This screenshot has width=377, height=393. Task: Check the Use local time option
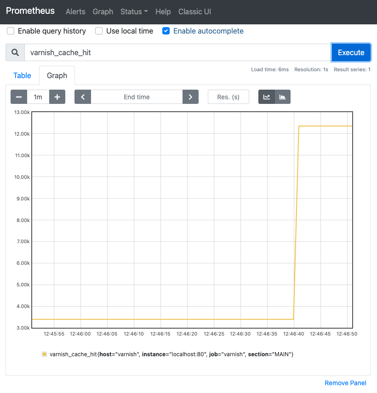tap(99, 31)
